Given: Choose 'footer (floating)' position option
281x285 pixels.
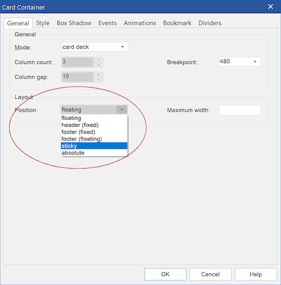Looking at the screenshot, I should [x=94, y=139].
